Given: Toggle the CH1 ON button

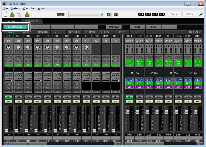Looking at the screenshot, I should point(9,101).
